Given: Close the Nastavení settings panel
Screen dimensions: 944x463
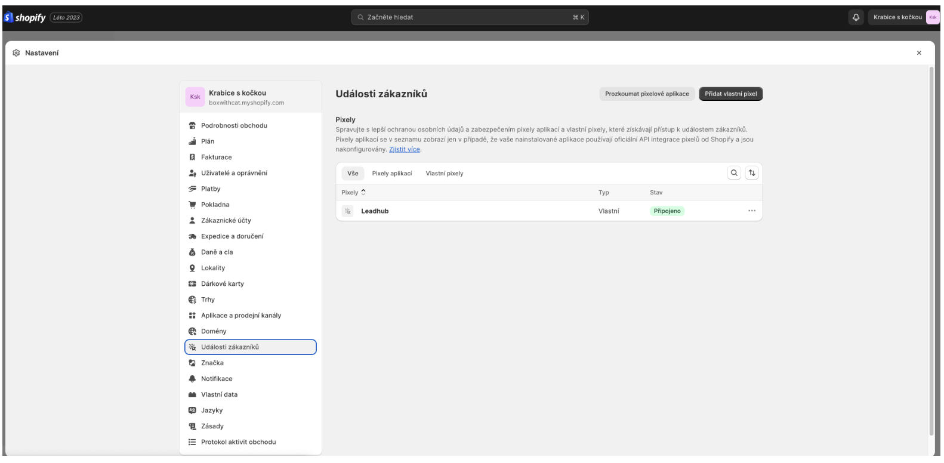Looking at the screenshot, I should (x=919, y=53).
